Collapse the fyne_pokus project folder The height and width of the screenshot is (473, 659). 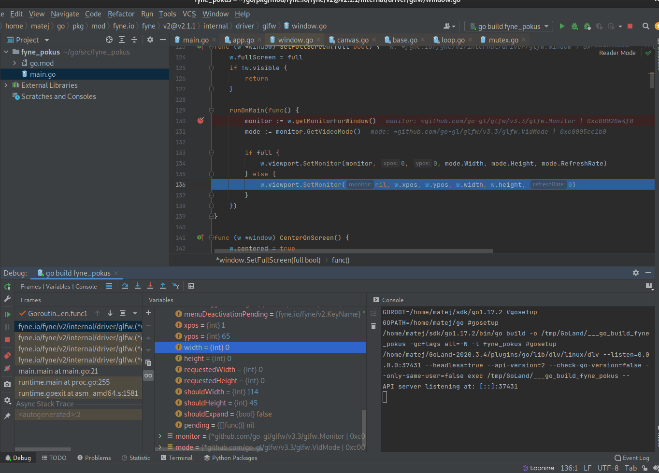(6, 52)
